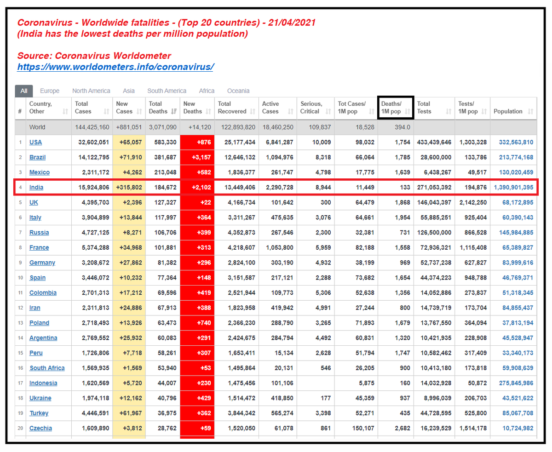Screen dimensions: 552x452
Task: Select Turkey new cases +61,967
Action: (x=129, y=413)
